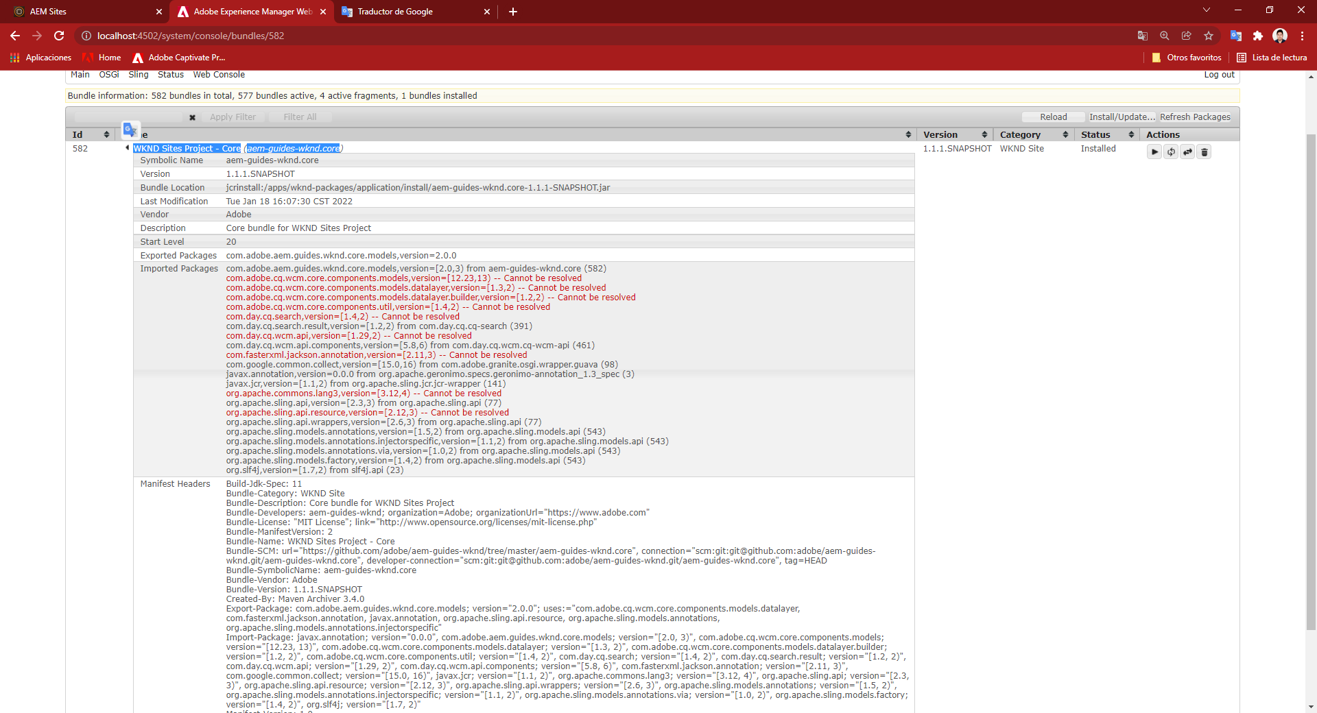The height and width of the screenshot is (713, 1317).
Task: Open the browser profile avatar
Action: (x=1281, y=36)
